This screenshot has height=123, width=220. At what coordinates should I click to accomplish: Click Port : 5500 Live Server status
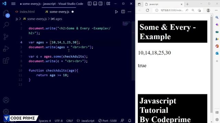[108, 121]
